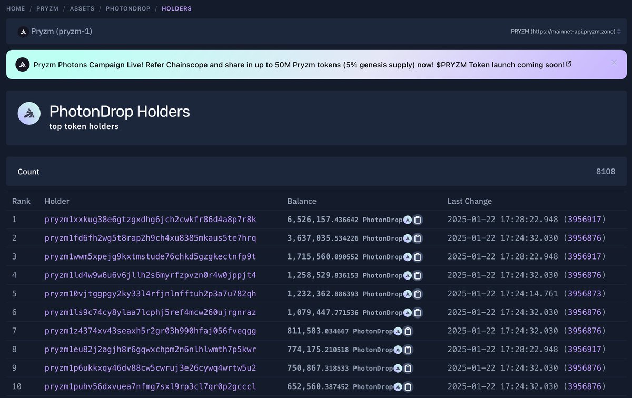Click PhotonDrop token logo in rank 8 row
The width and height of the screenshot is (632, 398).
click(x=398, y=350)
